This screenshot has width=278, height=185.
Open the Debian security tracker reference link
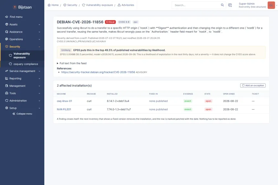coord(98,72)
